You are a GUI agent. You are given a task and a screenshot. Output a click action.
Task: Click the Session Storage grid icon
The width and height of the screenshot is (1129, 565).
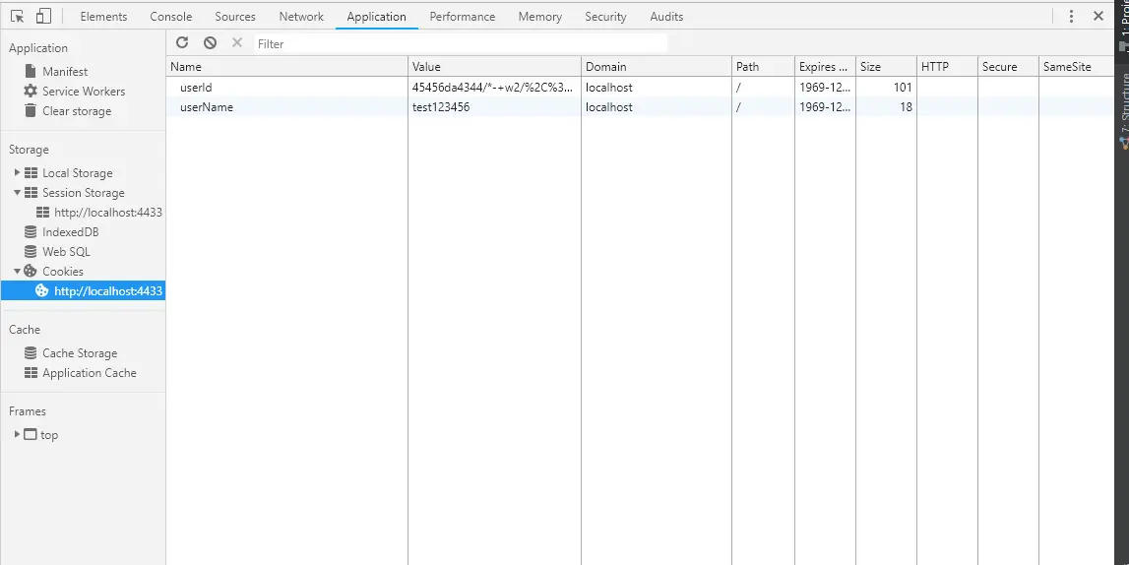pos(31,192)
